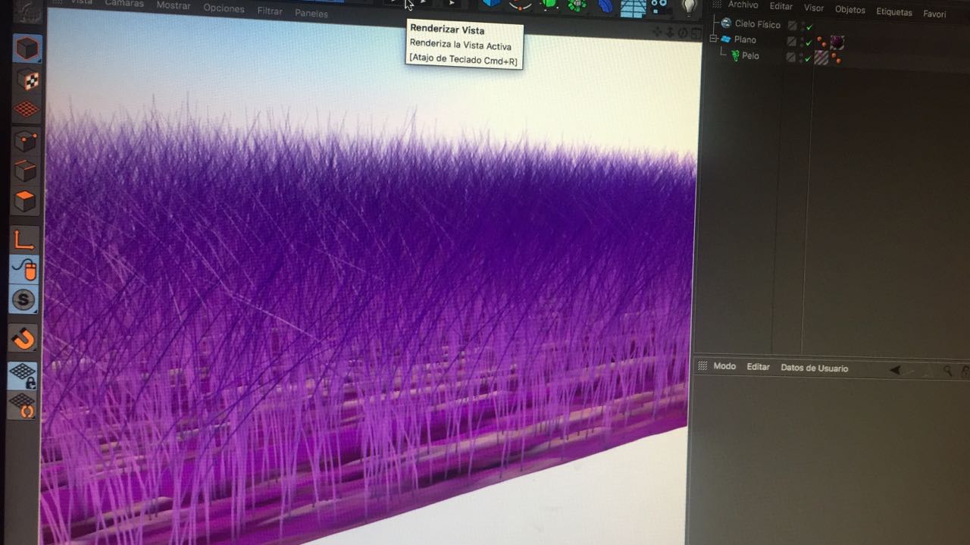
Task: Click the dark purple material tag on Plano
Action: click(x=837, y=42)
